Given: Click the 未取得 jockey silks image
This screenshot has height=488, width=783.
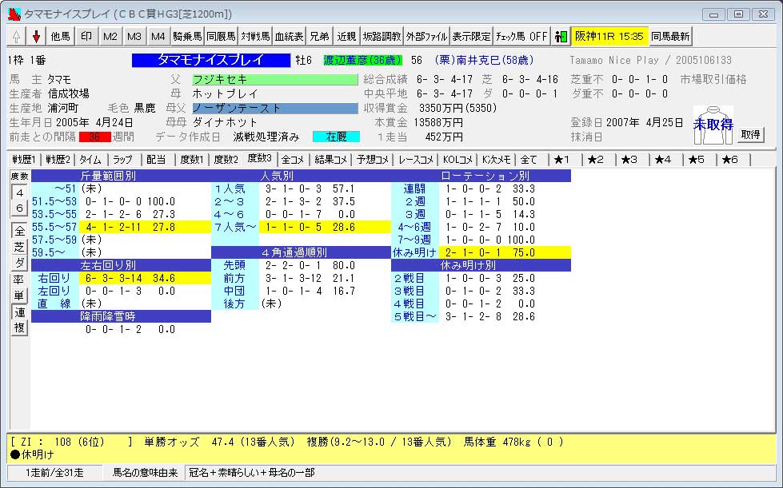Looking at the screenshot, I should 712,125.
